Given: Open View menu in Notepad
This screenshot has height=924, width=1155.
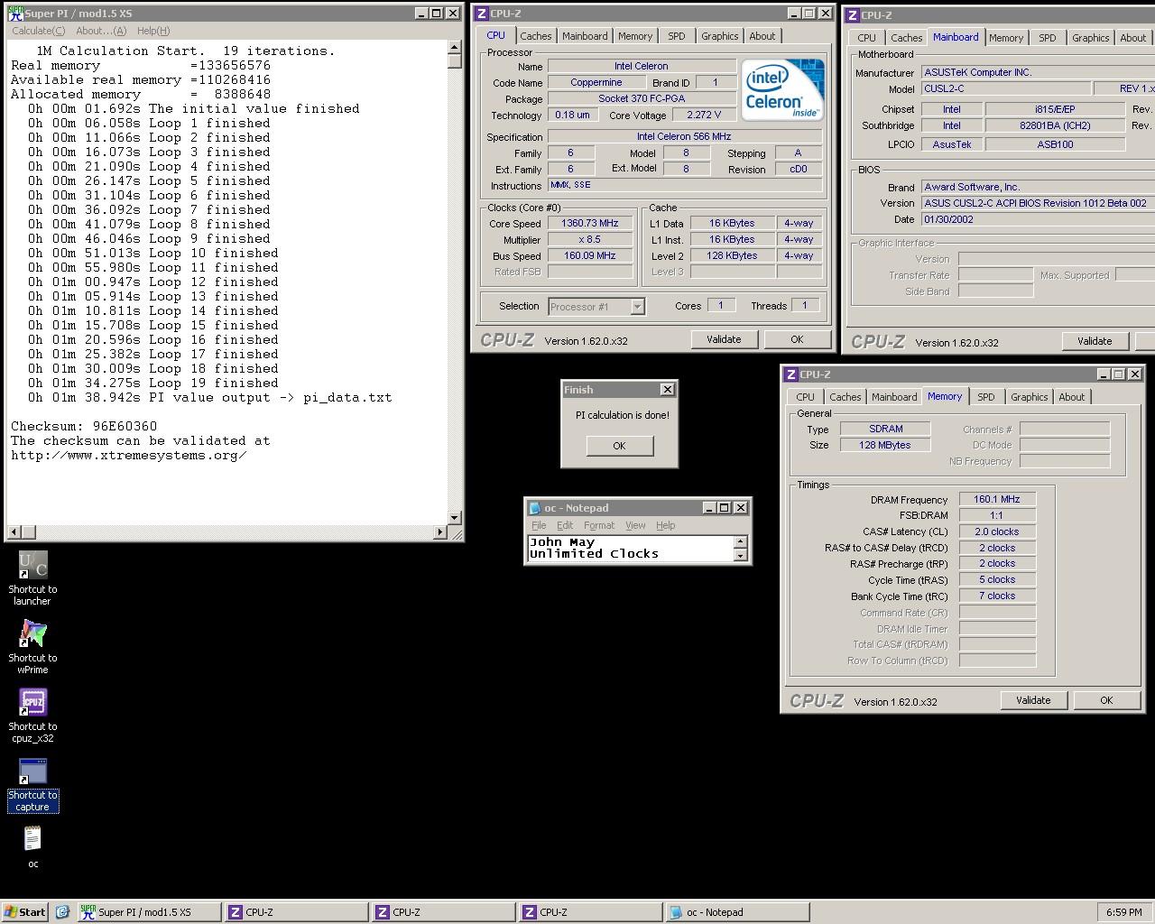Looking at the screenshot, I should point(635,525).
